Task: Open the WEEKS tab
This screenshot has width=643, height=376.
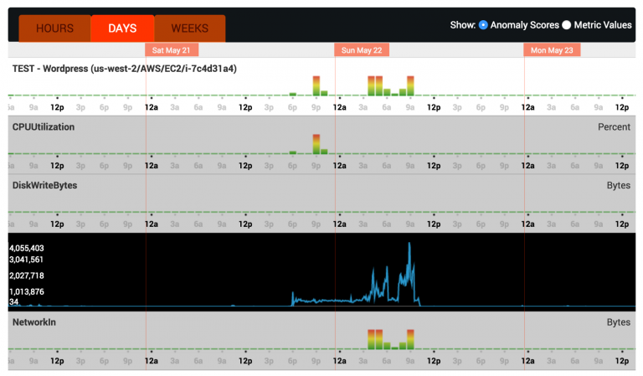Action: pos(190,28)
